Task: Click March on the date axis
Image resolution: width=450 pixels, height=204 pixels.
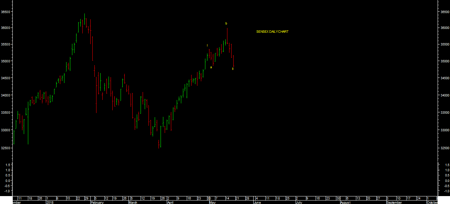Action: click(x=133, y=203)
